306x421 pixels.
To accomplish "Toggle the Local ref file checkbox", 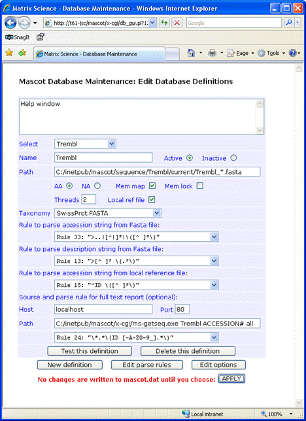I will pos(152,199).
